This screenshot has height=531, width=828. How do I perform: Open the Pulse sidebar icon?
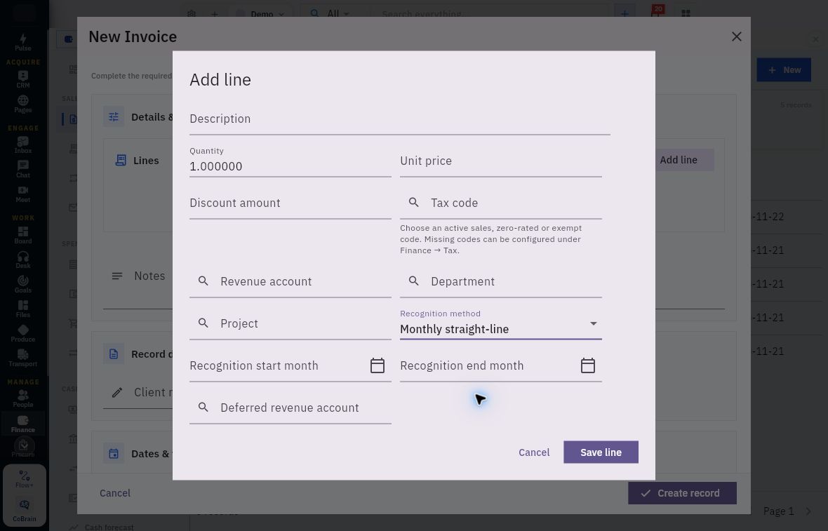click(x=22, y=41)
